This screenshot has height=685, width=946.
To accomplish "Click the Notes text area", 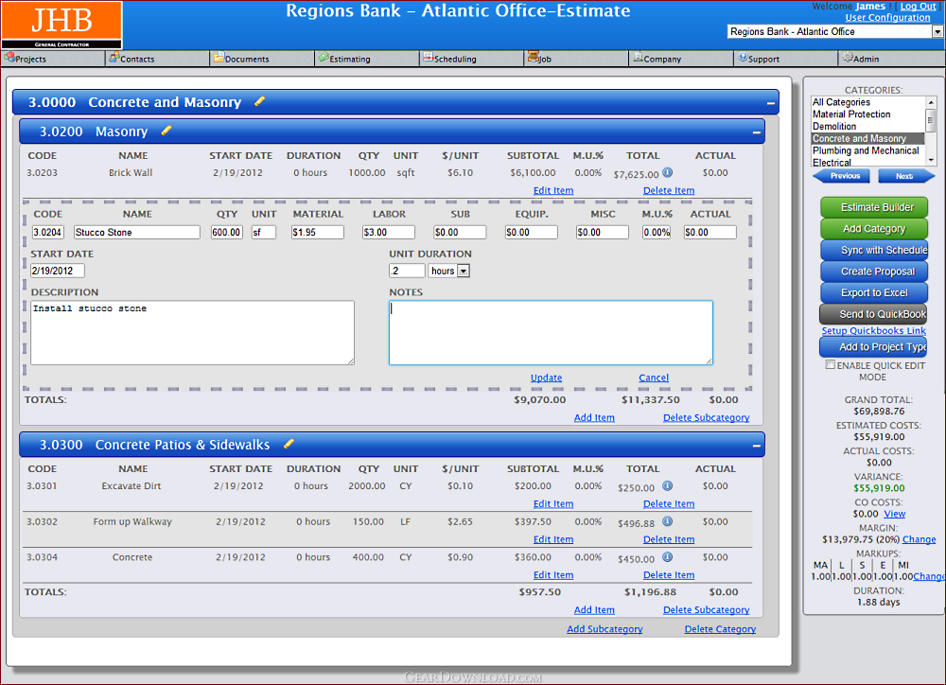I will 551,332.
